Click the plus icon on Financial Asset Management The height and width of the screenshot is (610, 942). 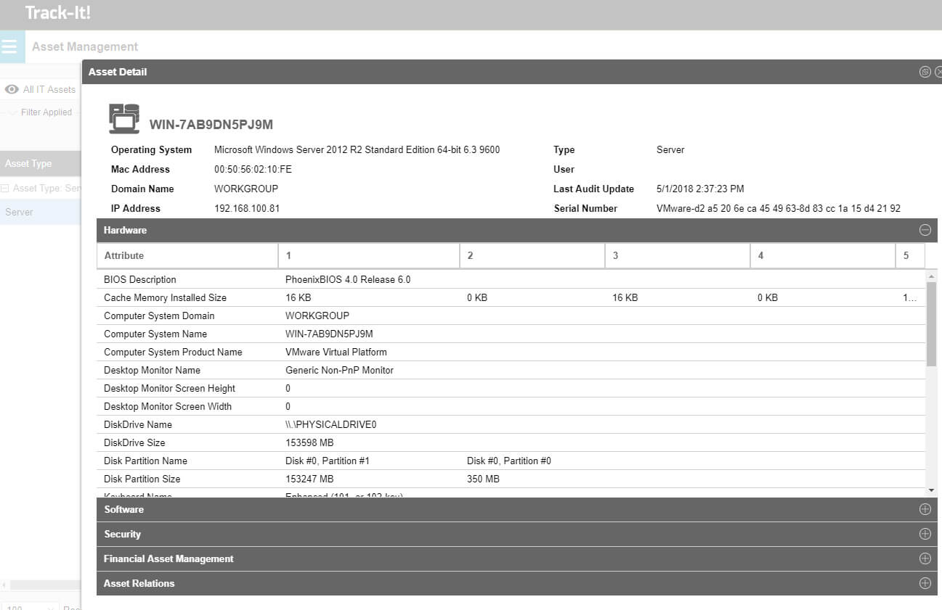tap(925, 559)
